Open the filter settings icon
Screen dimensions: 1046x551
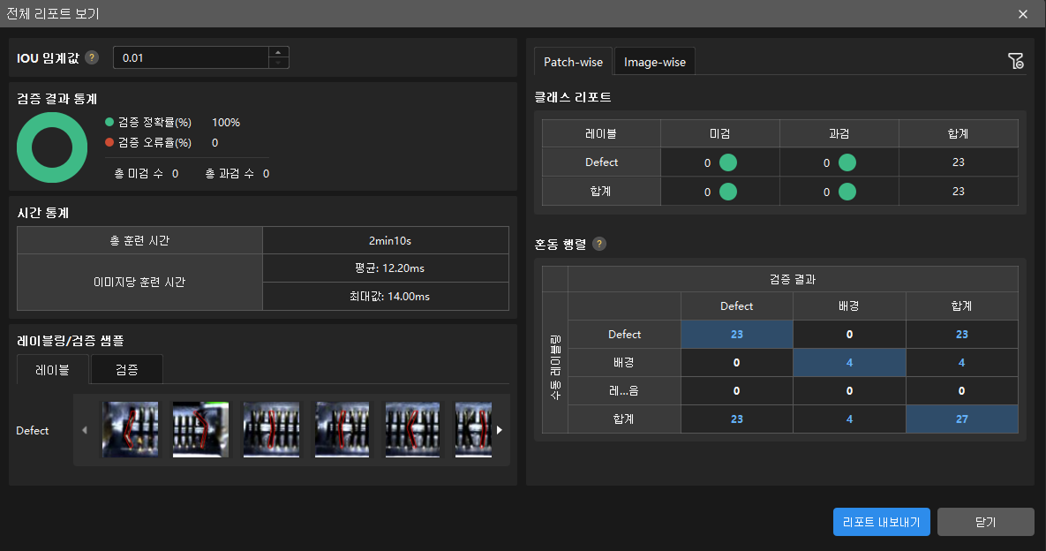tap(1016, 61)
